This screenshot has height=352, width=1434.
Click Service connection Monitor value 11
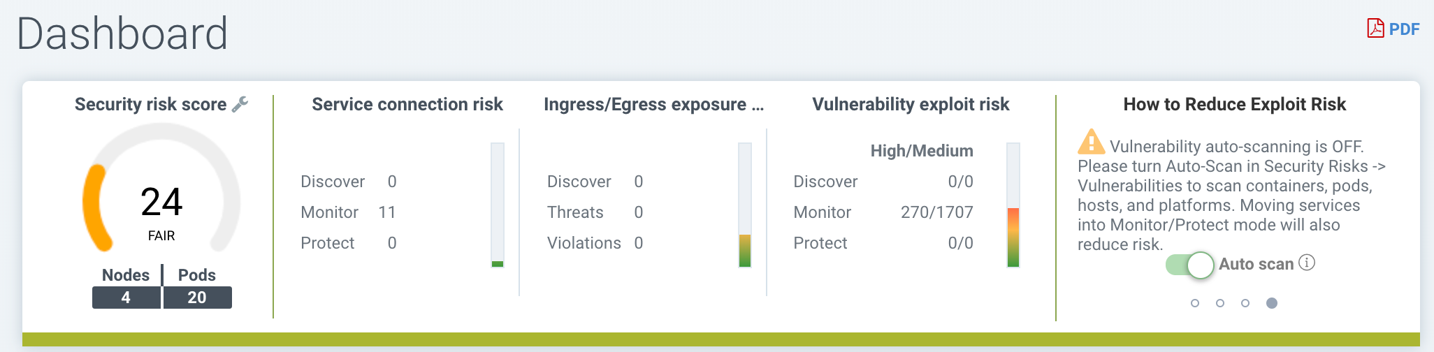pyautogui.click(x=387, y=212)
